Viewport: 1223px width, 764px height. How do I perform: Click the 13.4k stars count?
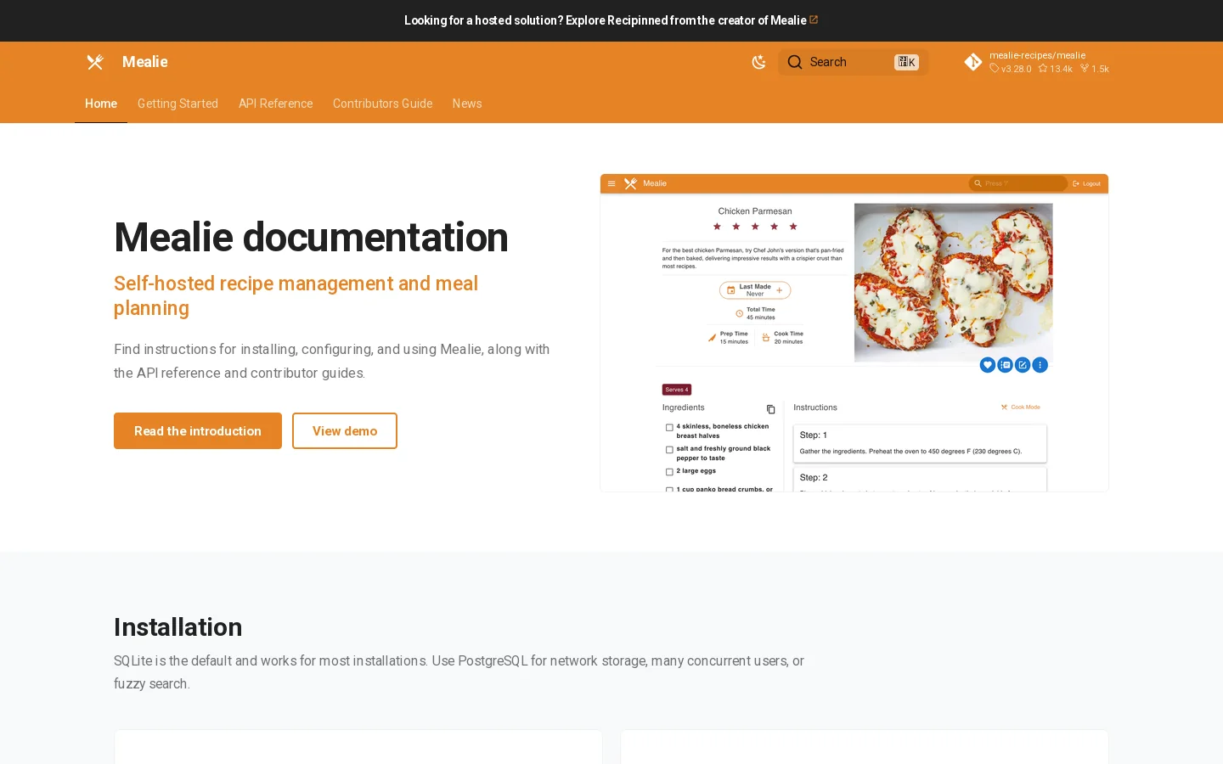[1056, 69]
